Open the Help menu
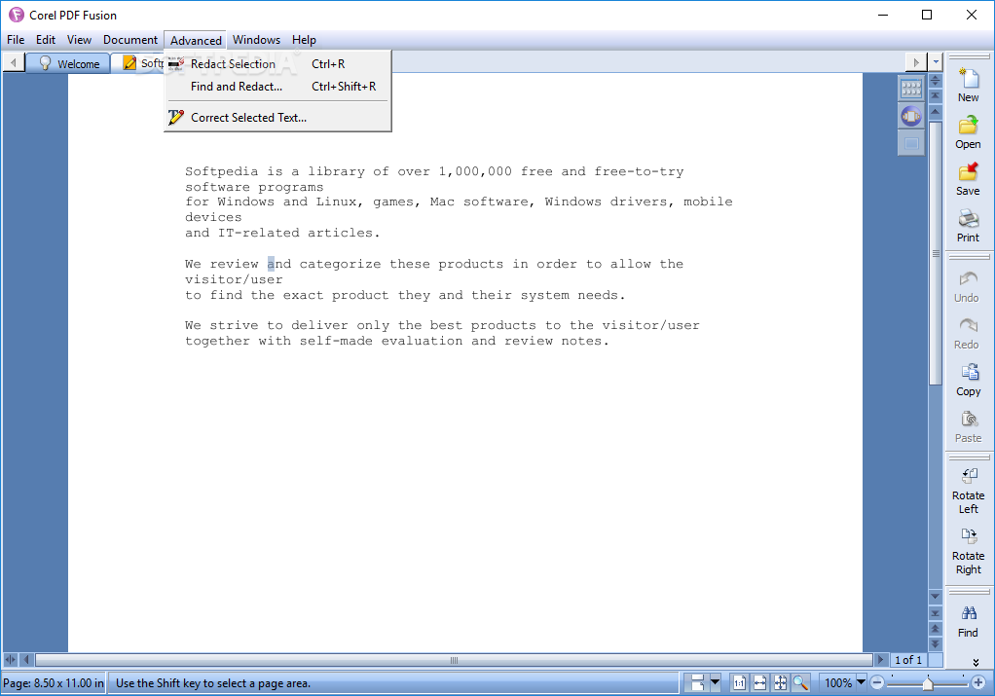 tap(304, 40)
